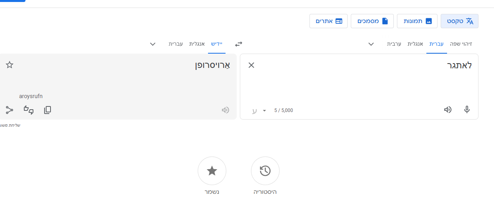Screen dimensions: 494x197
Task: Swap source and target languages
Action: 239,44
